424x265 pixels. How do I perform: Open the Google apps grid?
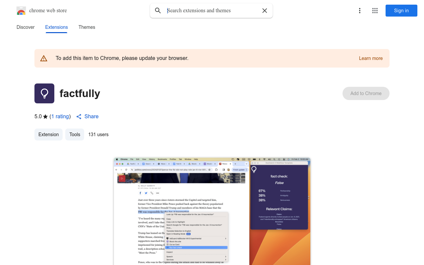point(375,11)
